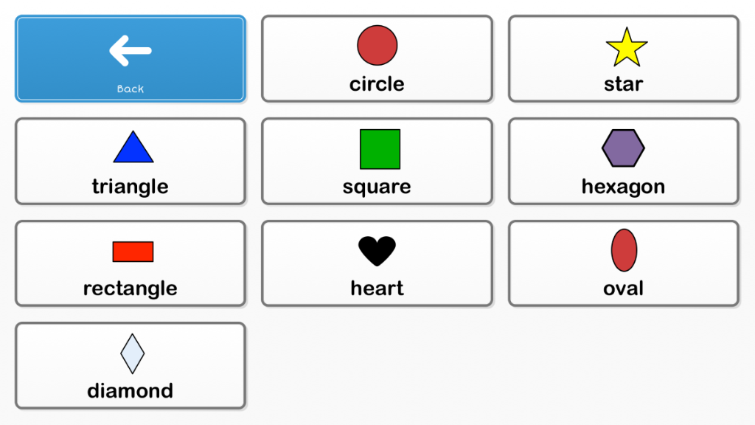755x425 pixels.
Task: Tap the 'diamond' word label
Action: tap(131, 391)
